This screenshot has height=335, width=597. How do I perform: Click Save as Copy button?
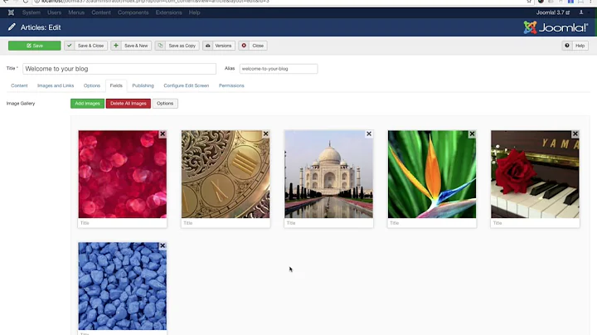pyautogui.click(x=177, y=46)
